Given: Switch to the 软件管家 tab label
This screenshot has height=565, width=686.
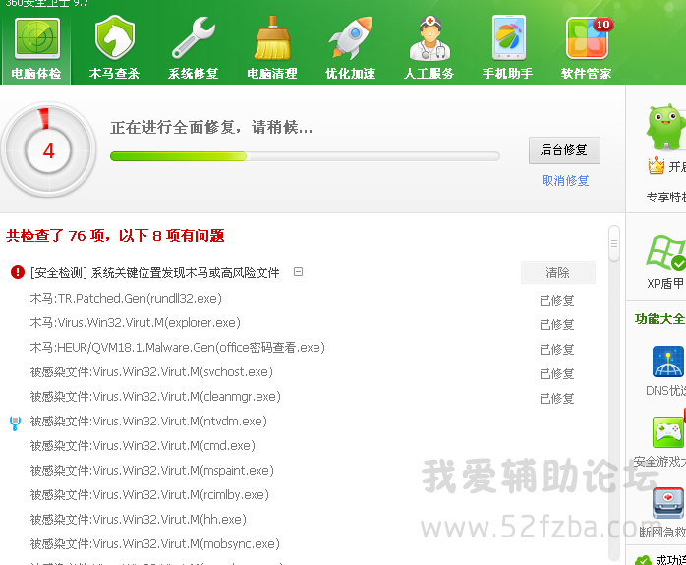Looking at the screenshot, I should (x=587, y=73).
